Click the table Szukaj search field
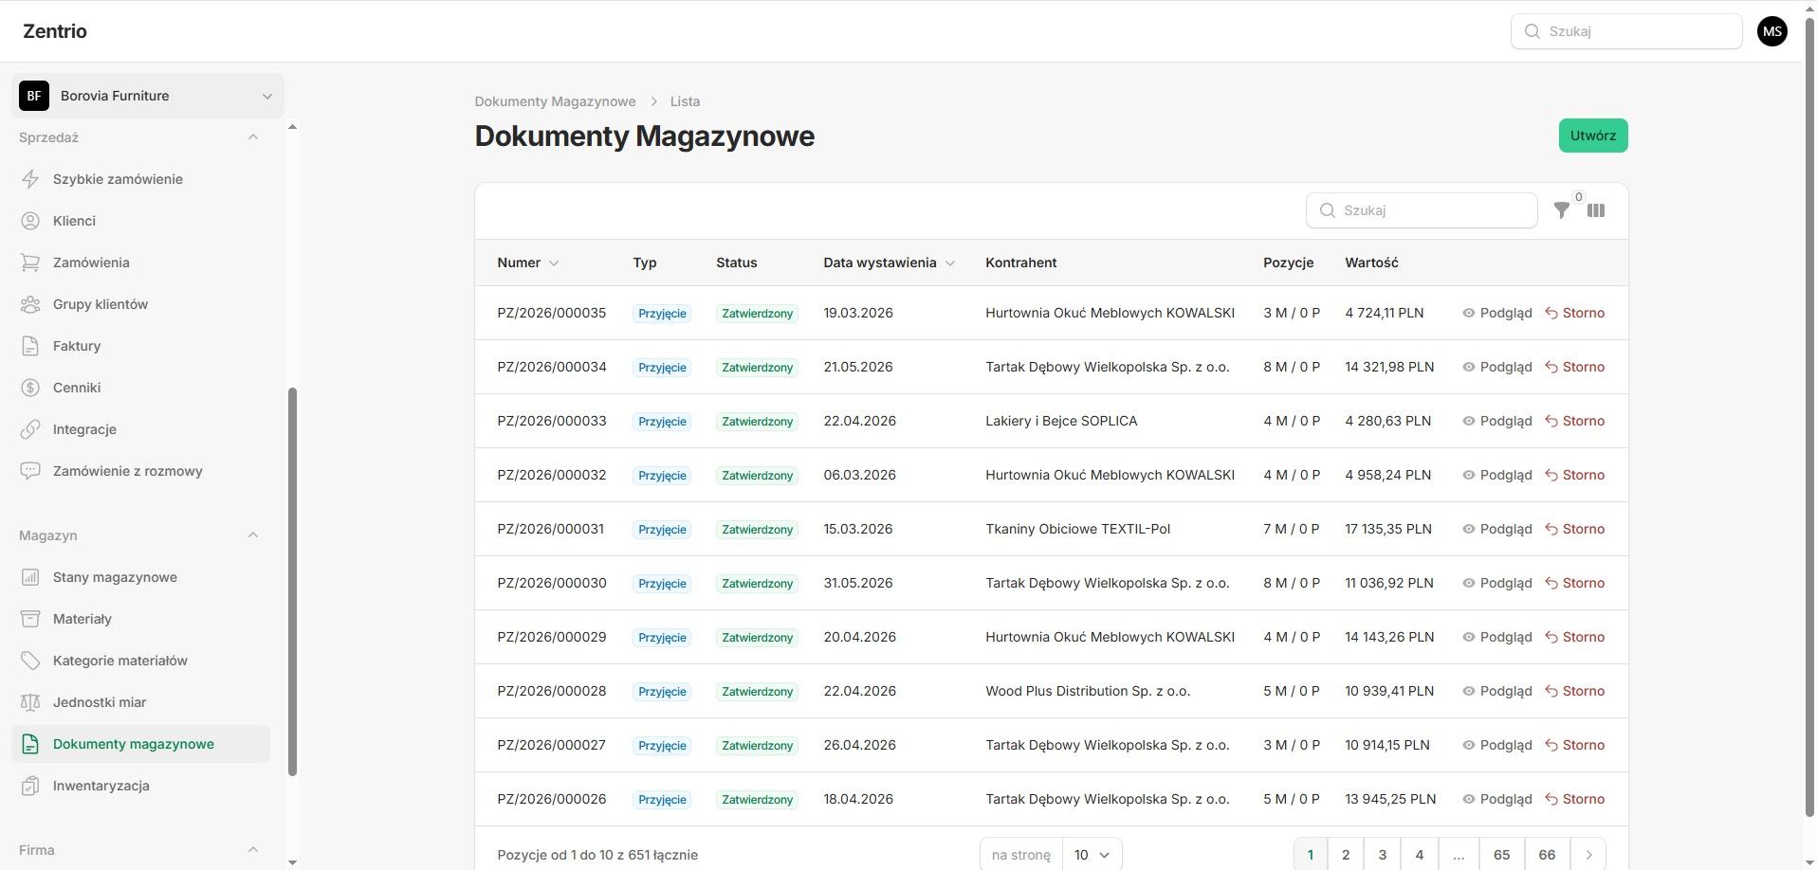The width and height of the screenshot is (1817, 870). pyautogui.click(x=1422, y=210)
